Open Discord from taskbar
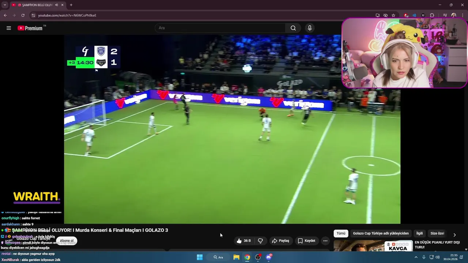Image resolution: width=468 pixels, height=263 pixels. tap(269, 257)
